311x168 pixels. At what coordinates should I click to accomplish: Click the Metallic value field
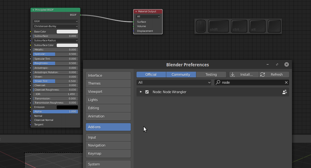[x=55, y=50]
